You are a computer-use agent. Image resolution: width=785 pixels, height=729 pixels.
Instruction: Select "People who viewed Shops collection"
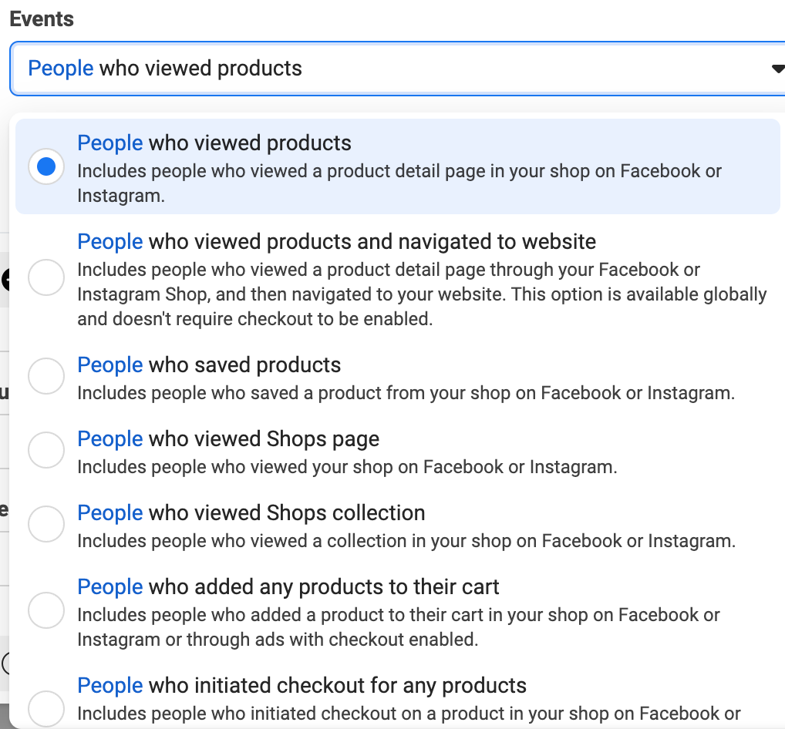tap(46, 524)
